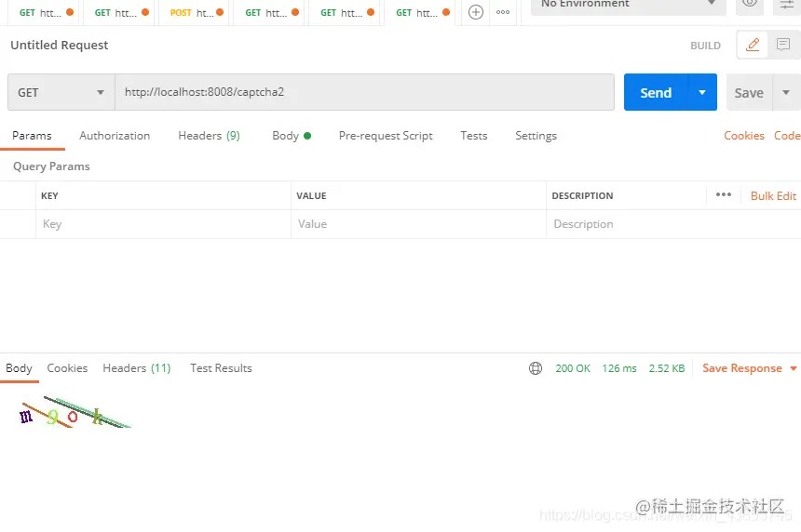Switch to Pre-request Script tab
Viewport: 801px width, 532px height.
(x=386, y=136)
